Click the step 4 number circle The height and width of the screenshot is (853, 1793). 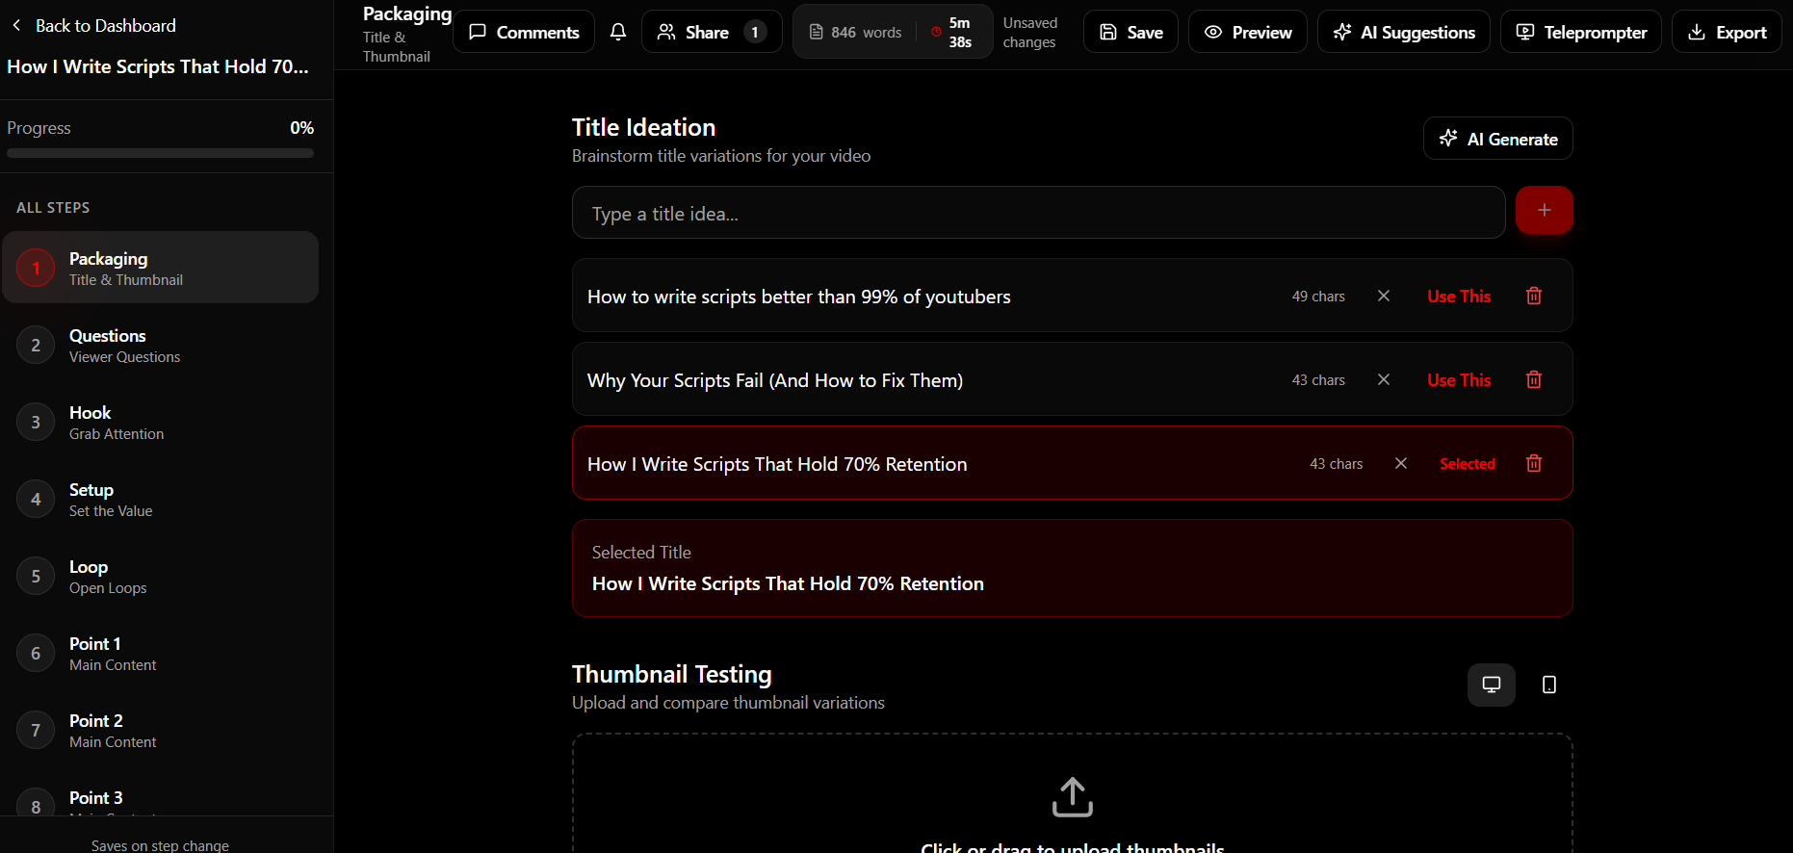click(36, 499)
